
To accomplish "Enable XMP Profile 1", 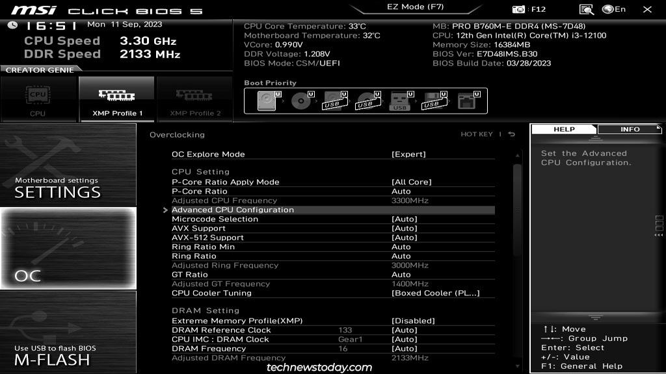I will [117, 99].
